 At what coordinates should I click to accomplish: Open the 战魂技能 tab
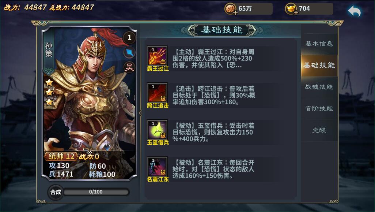click(319, 87)
